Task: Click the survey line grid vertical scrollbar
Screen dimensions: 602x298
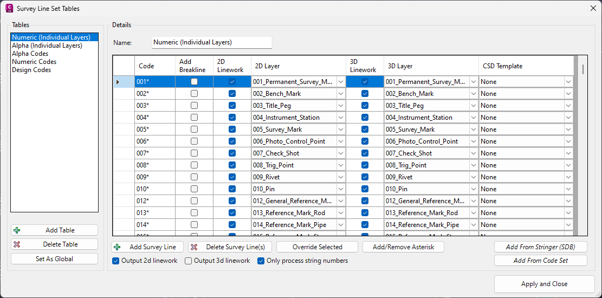Action: click(583, 145)
